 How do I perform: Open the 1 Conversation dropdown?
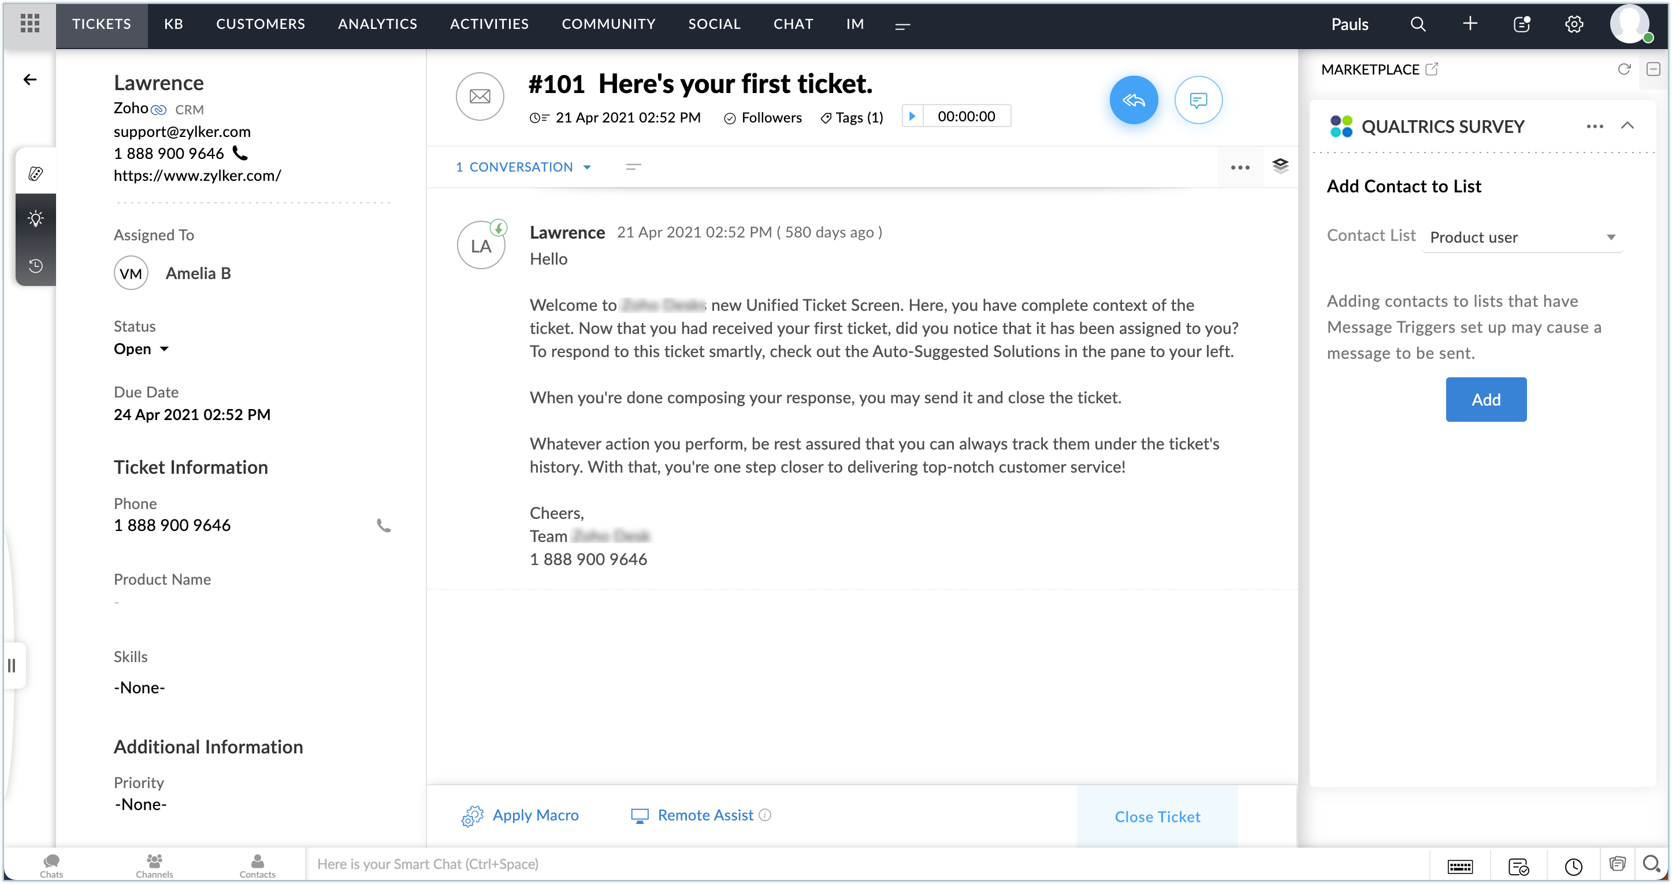(x=523, y=167)
